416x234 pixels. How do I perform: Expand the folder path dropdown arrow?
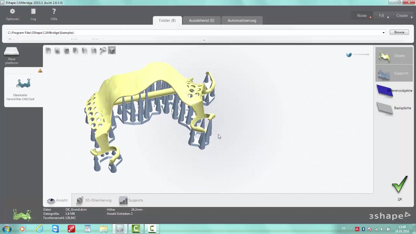pos(383,32)
